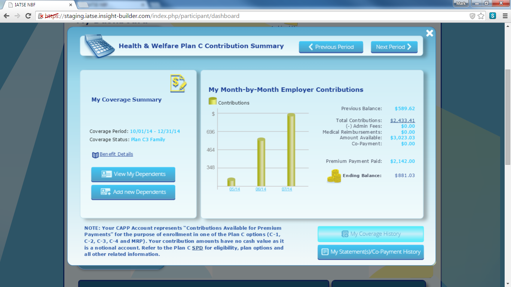Viewport: 511px width, 287px height.
Task: Click the browser reload icon
Action: 28,16
